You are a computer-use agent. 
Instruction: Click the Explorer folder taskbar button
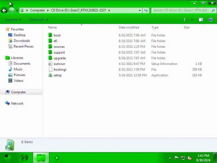41,158
